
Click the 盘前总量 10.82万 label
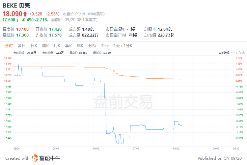click(x=53, y=53)
